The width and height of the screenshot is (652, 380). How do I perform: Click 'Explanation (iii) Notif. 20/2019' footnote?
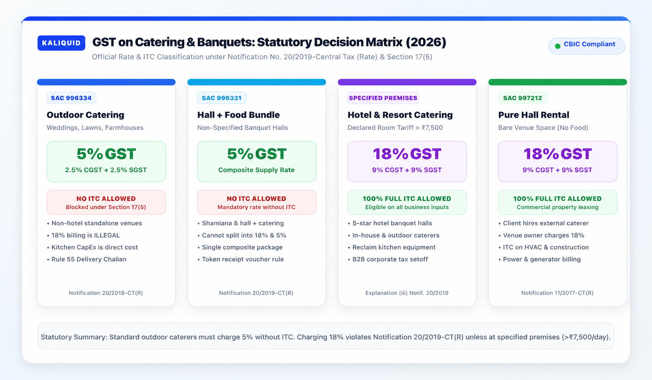coord(407,293)
